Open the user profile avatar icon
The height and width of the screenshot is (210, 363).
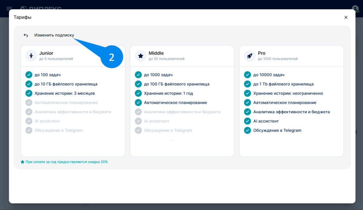(x=355, y=9)
